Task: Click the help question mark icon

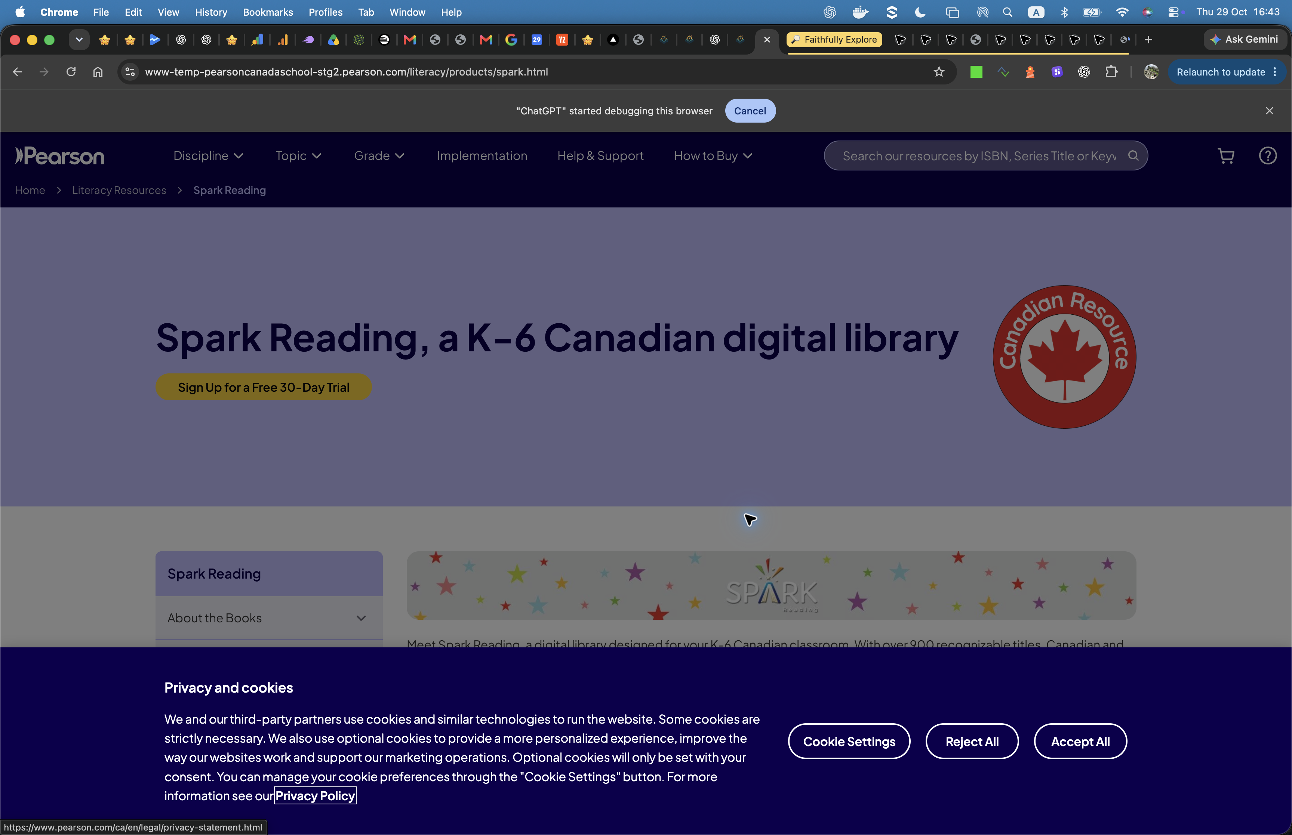Action: click(x=1268, y=156)
